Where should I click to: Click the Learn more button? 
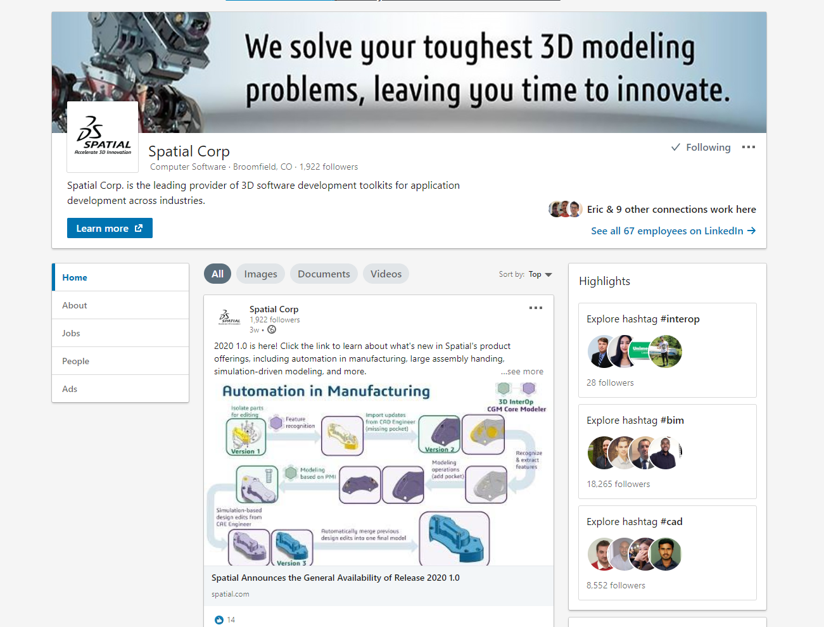coord(110,228)
